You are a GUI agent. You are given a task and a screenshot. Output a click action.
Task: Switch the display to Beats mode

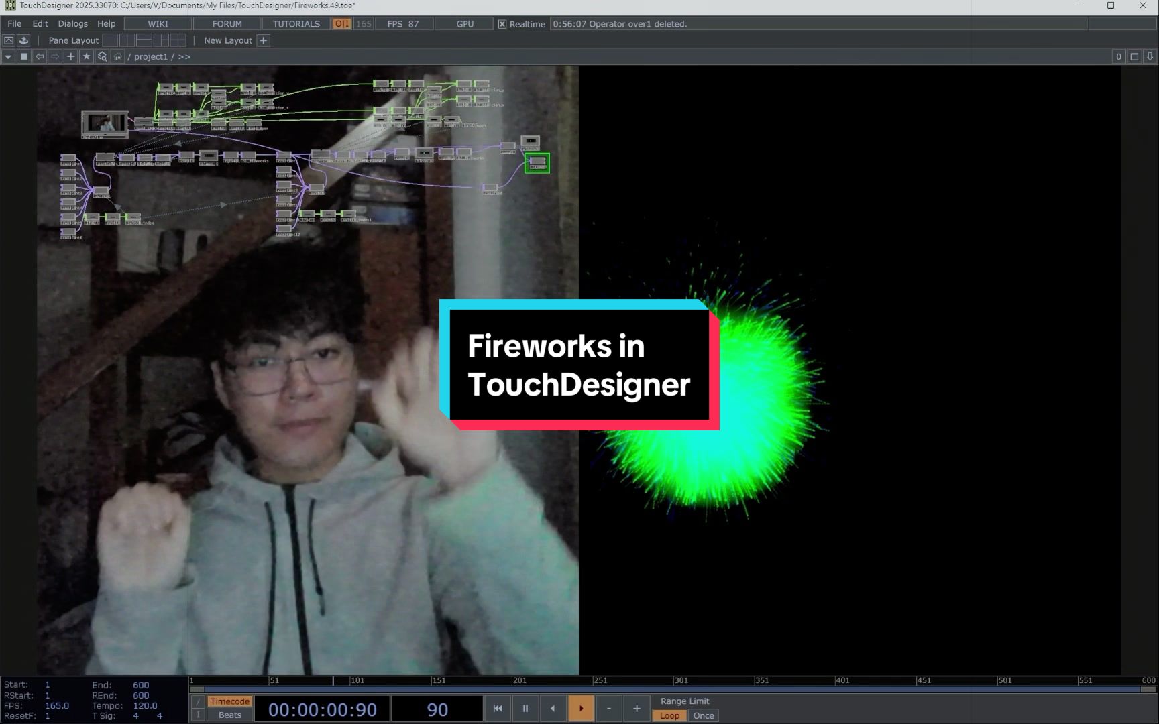coord(229,715)
